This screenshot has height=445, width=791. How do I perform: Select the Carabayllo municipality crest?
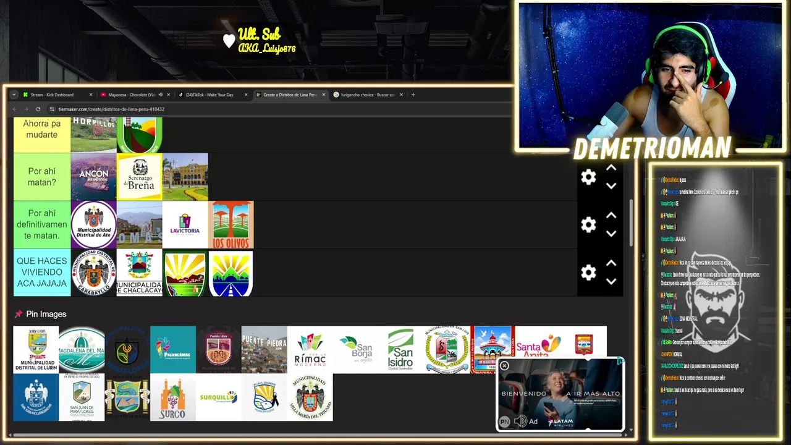point(94,272)
